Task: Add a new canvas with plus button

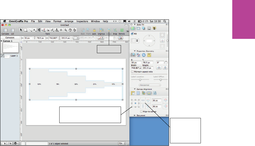Action: pos(4,143)
